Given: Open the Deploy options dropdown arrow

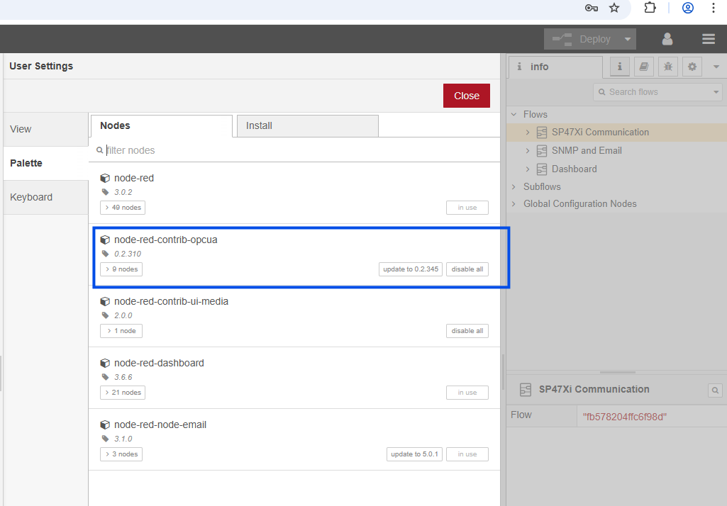Looking at the screenshot, I should (x=627, y=39).
